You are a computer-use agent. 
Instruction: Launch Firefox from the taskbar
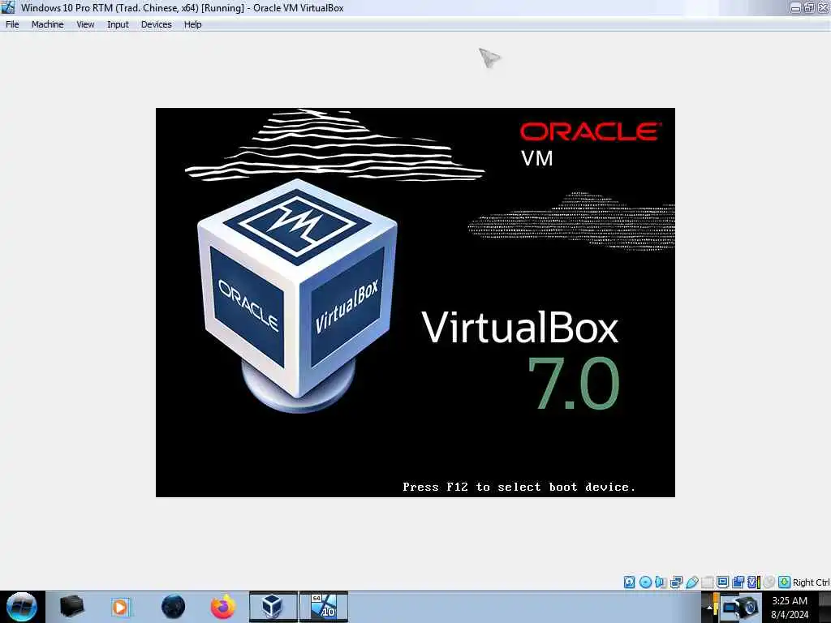[x=223, y=607]
